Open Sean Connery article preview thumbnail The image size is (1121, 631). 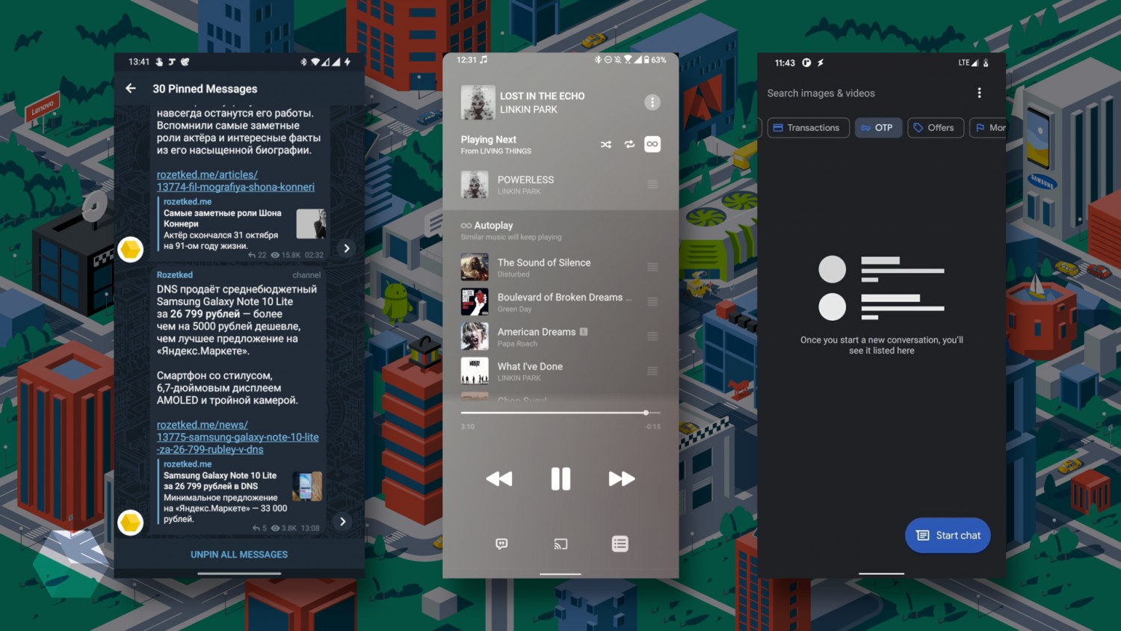tap(311, 224)
